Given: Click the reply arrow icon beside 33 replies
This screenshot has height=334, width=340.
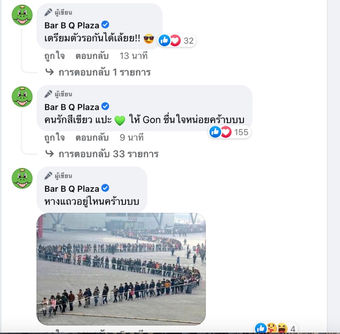Looking at the screenshot, I should click(x=50, y=154).
